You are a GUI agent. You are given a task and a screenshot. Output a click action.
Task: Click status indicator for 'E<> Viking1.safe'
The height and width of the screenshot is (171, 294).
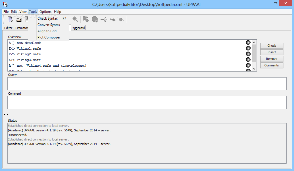[248, 48]
